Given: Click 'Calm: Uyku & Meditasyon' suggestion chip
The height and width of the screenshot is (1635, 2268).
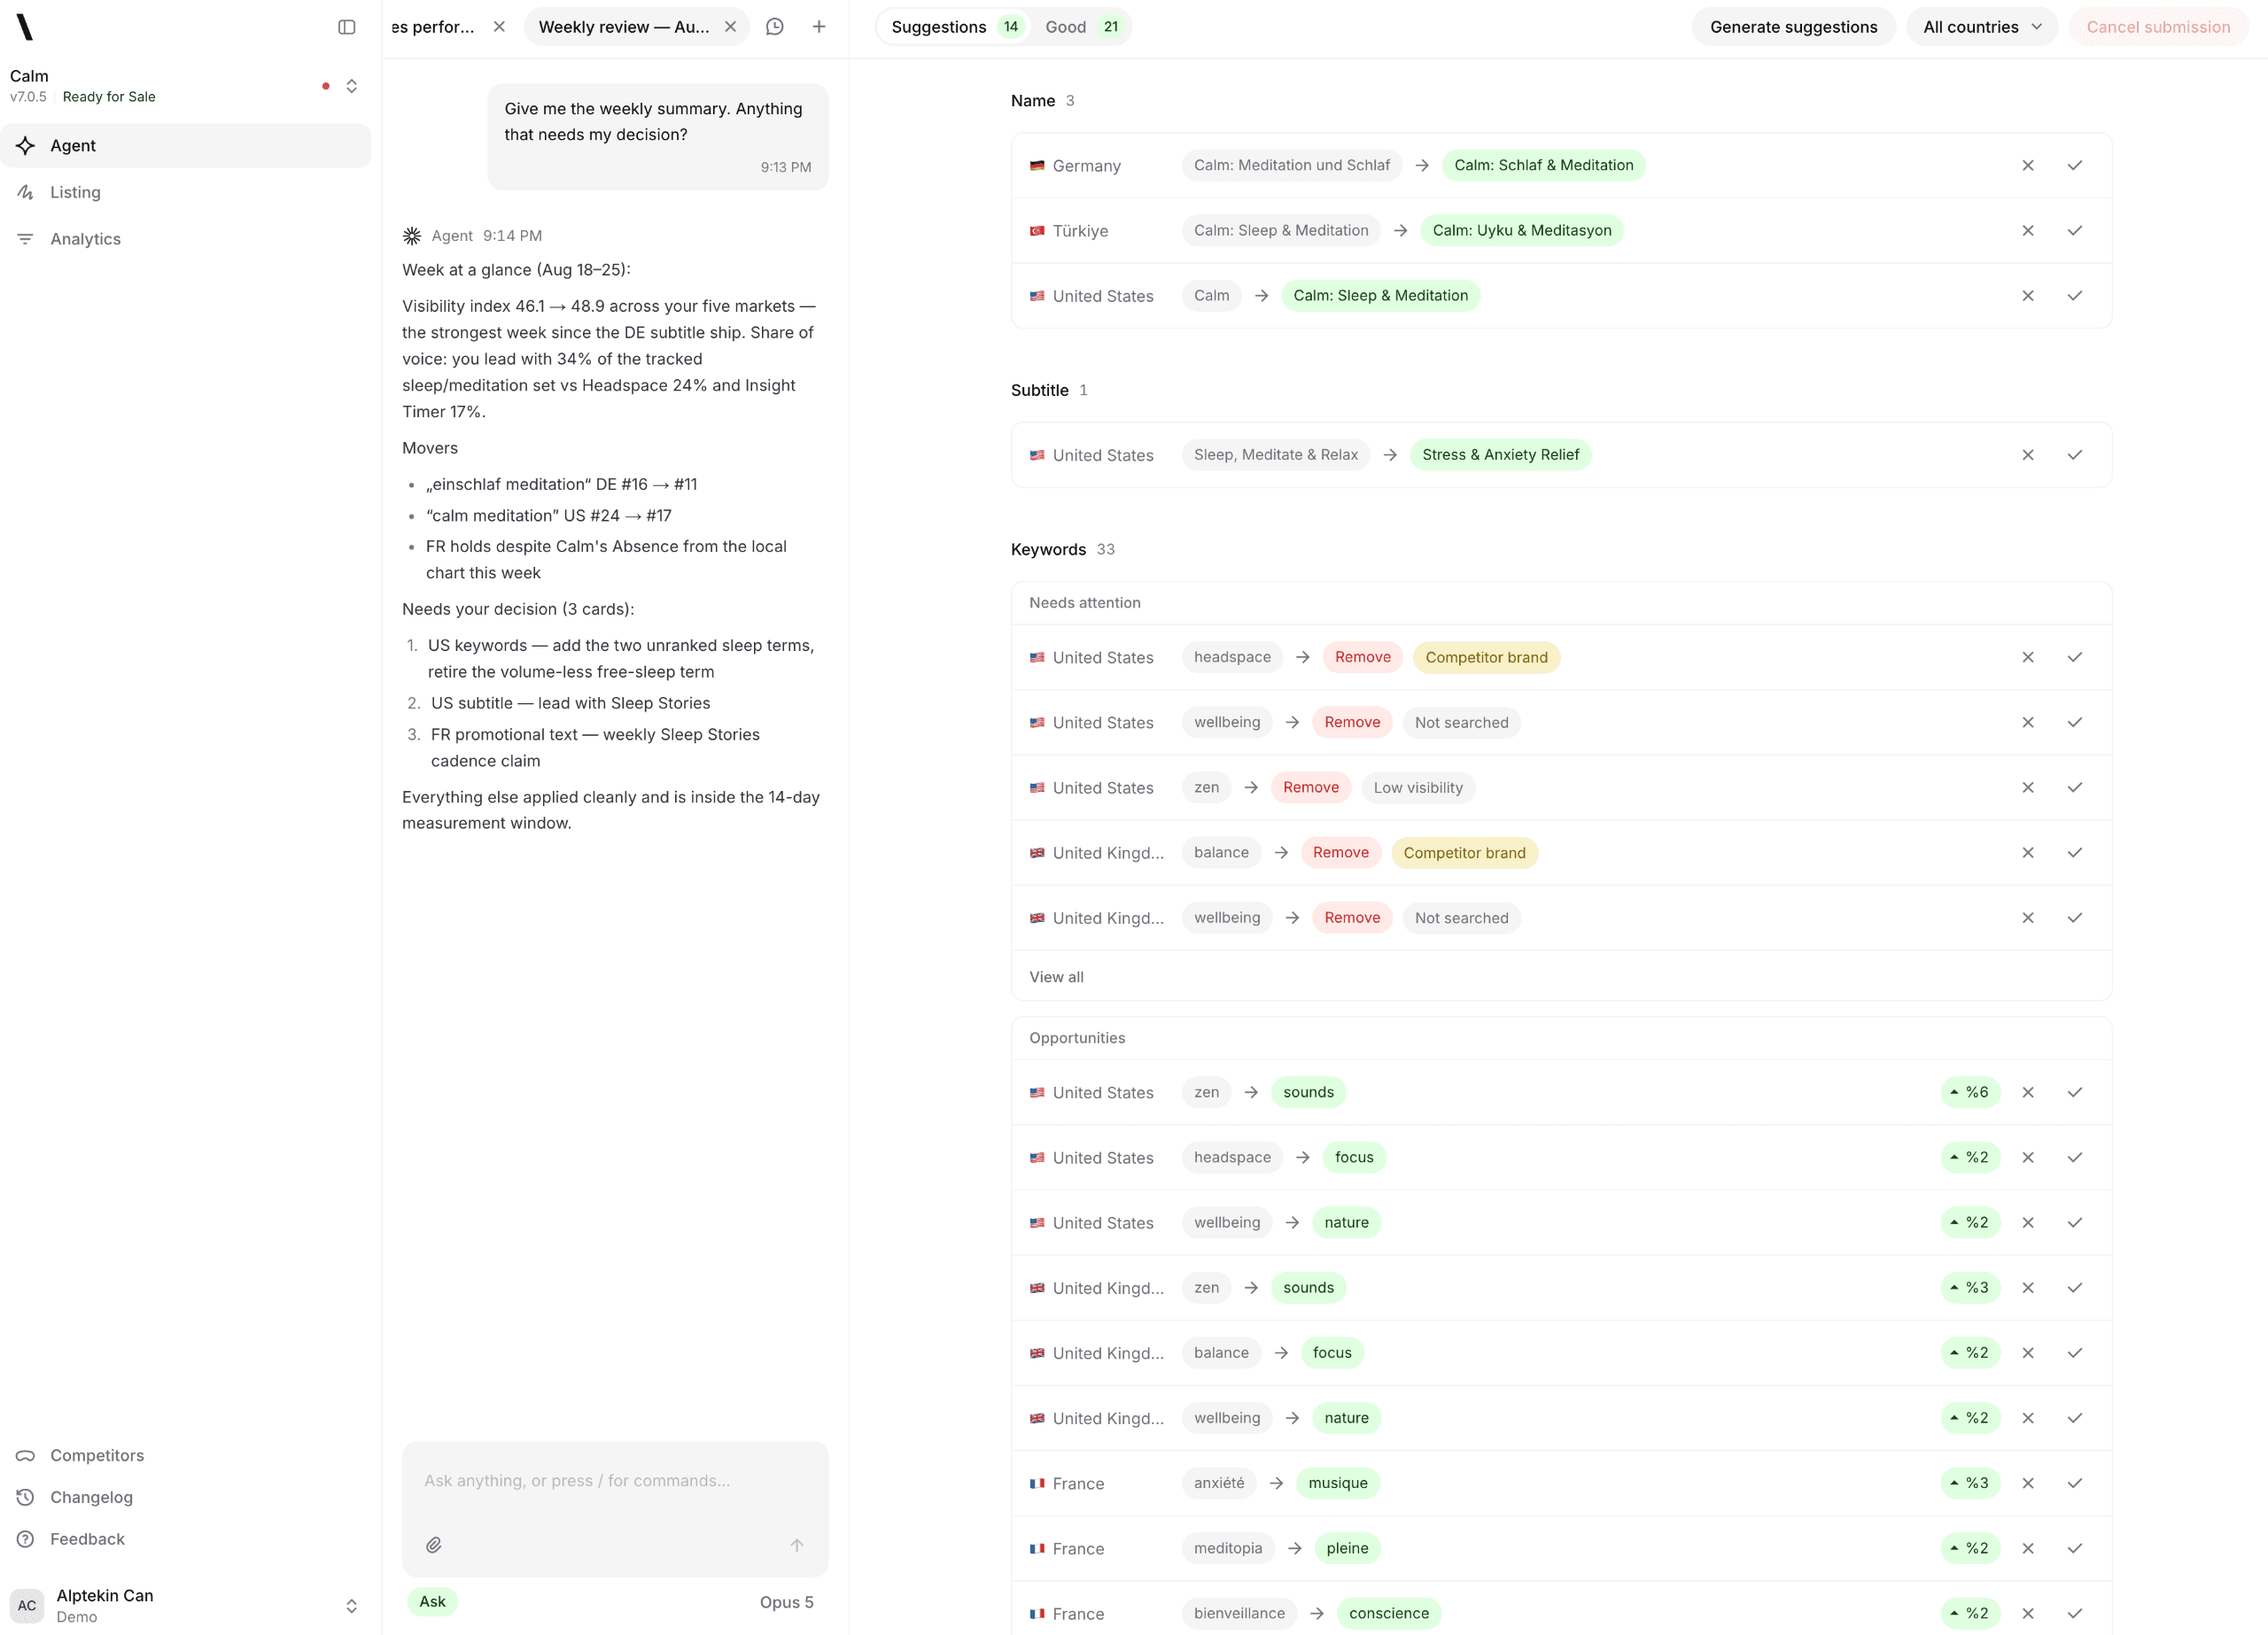Looking at the screenshot, I should pyautogui.click(x=1522, y=230).
